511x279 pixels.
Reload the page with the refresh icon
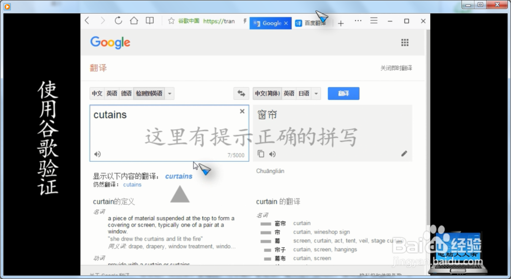tap(119, 20)
